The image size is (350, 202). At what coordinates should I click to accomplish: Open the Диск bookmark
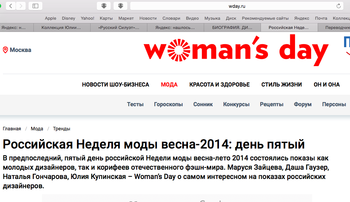(x=231, y=18)
